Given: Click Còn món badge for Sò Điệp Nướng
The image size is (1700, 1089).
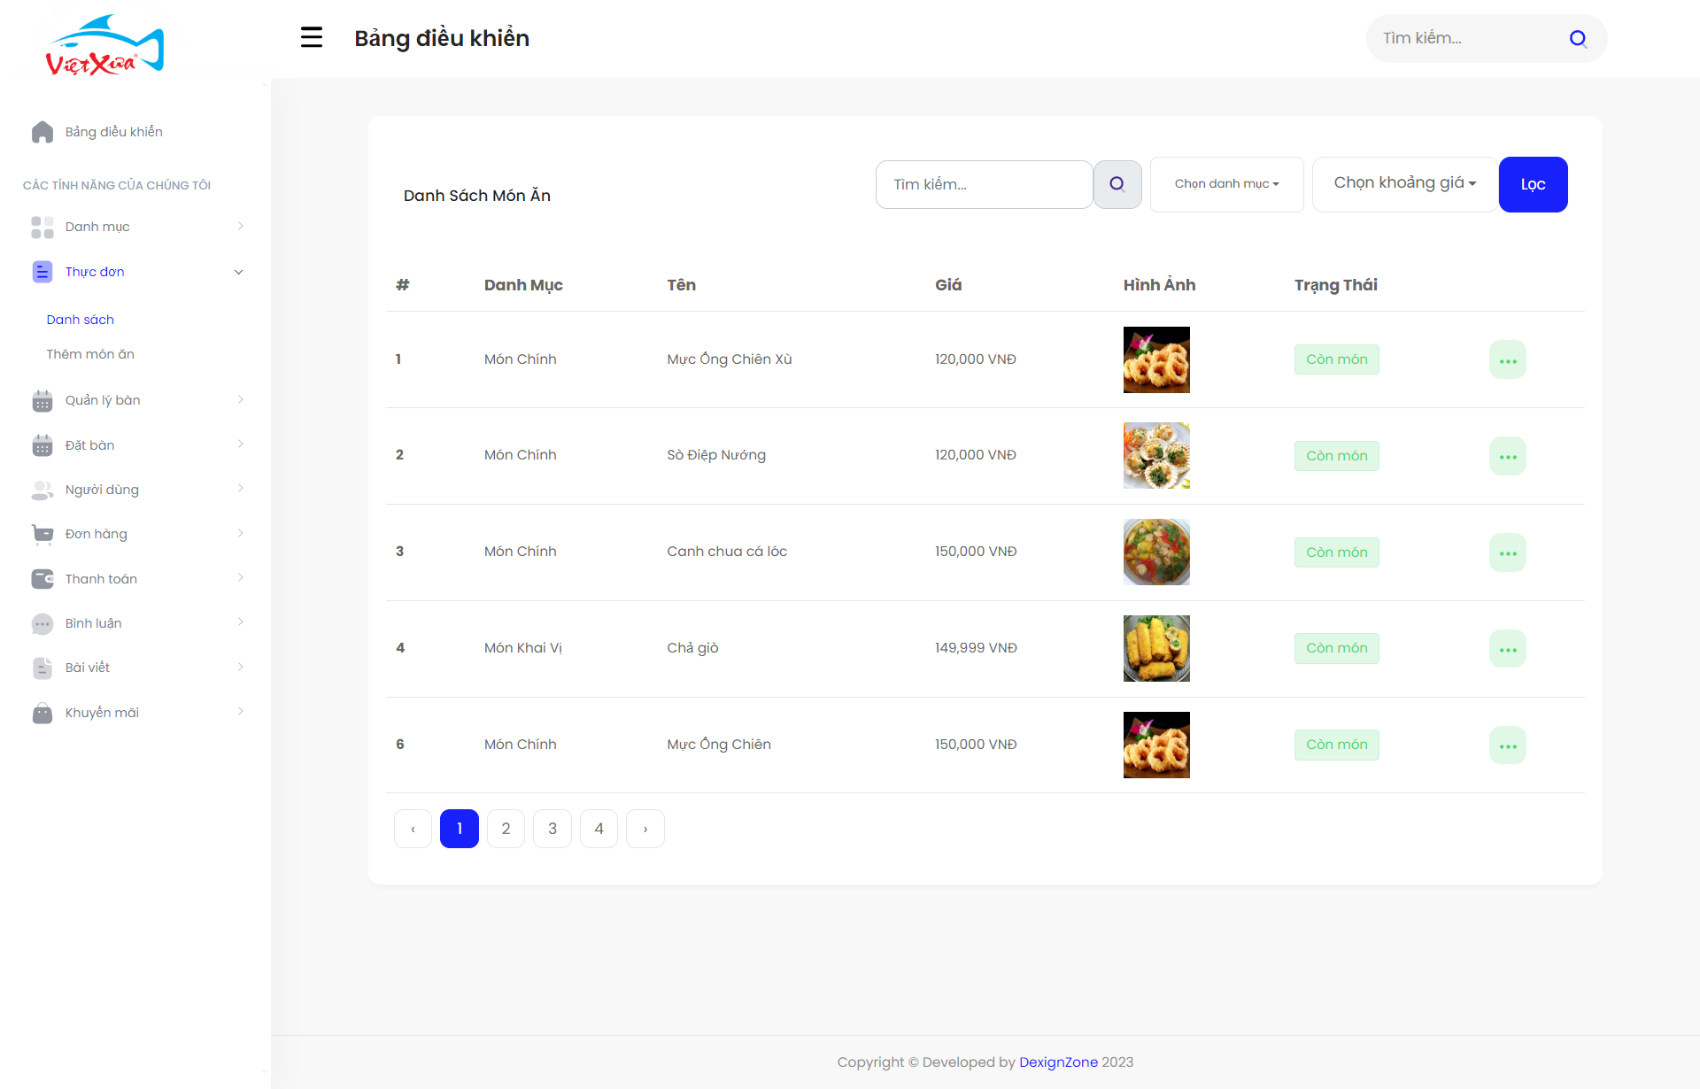Looking at the screenshot, I should click(x=1336, y=456).
